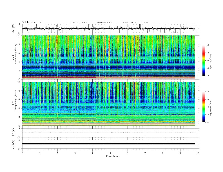Image resolution: width=223 pixels, height=172 pixels.
Task: Select the "start UT = 0:0:0" header text
Action: coord(136,22)
